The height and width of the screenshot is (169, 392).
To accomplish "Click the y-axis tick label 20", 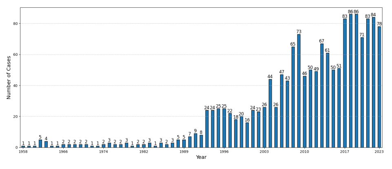I will point(16,116).
